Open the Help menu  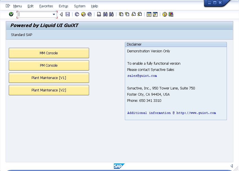click(x=94, y=6)
